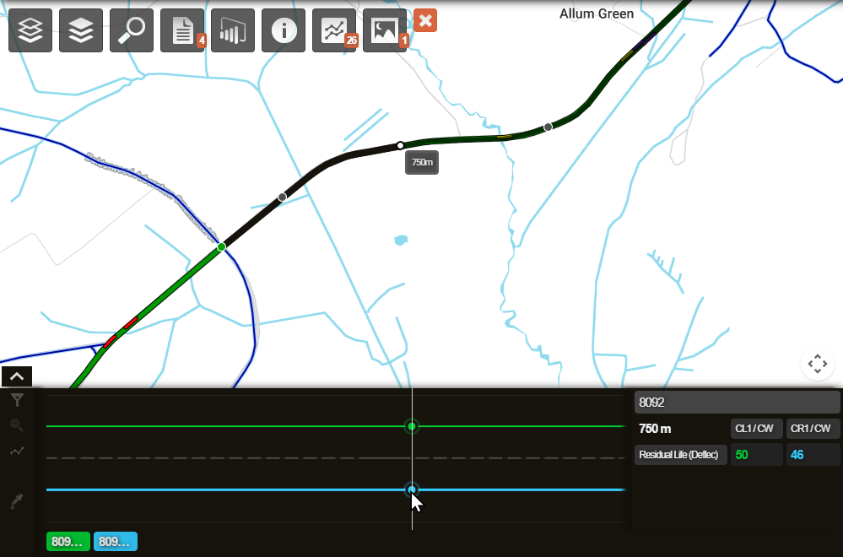
Task: Open the solid stacked layers panel
Action: 81,30
